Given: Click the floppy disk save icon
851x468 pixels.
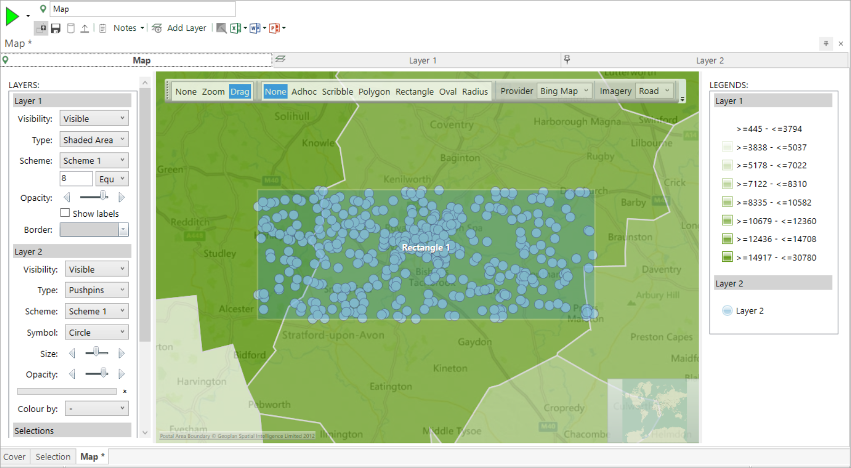Looking at the screenshot, I should (x=55, y=28).
